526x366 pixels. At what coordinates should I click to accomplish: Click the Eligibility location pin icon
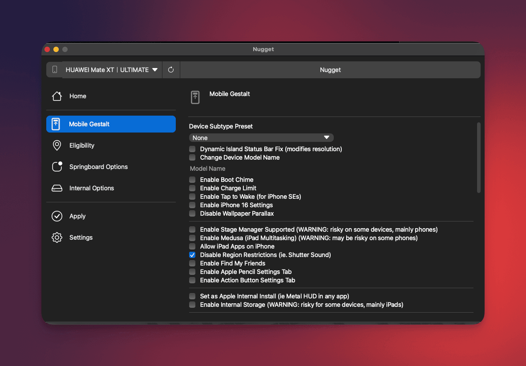[57, 145]
